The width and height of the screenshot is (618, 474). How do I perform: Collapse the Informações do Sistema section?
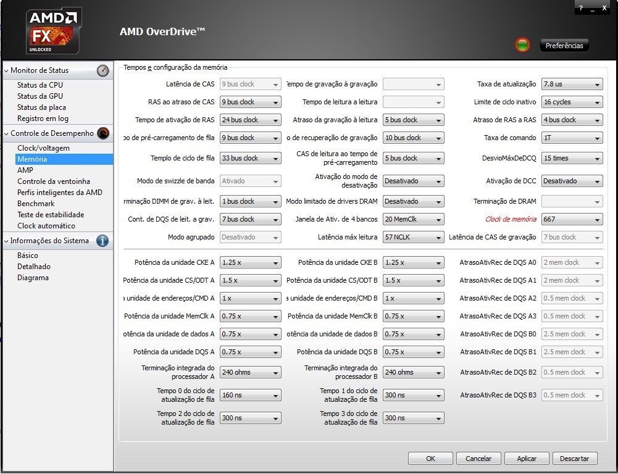[x=6, y=241]
